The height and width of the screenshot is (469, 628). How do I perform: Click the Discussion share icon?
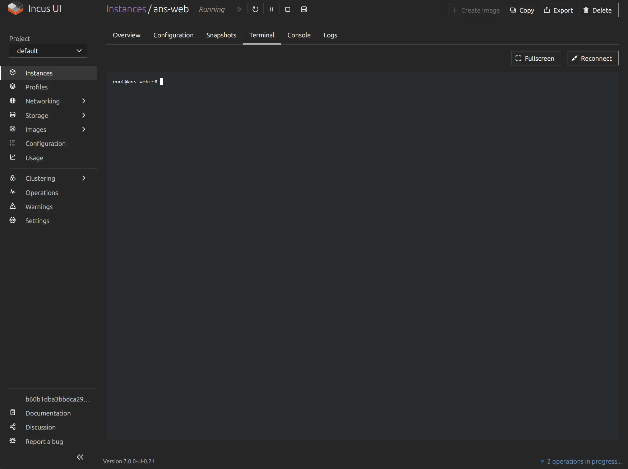tap(13, 427)
